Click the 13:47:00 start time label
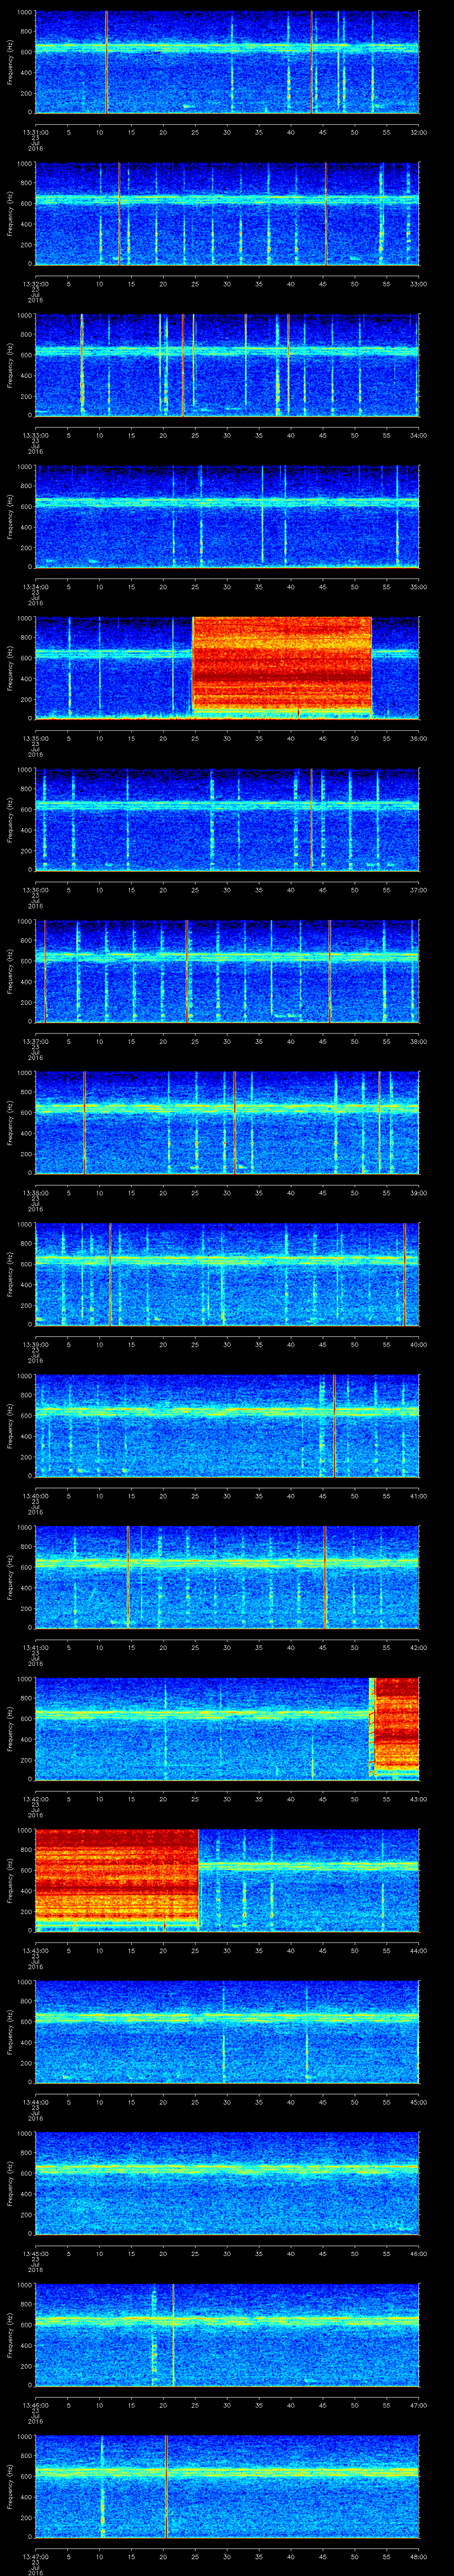 [x=35, y=2556]
